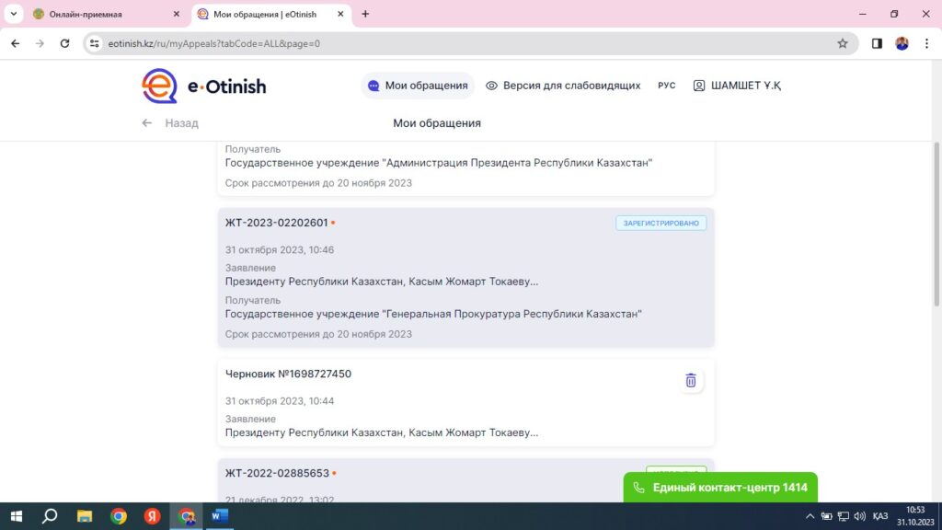Image resolution: width=942 pixels, height=530 pixels.
Task: Open a new browser tab
Action: pyautogui.click(x=365, y=14)
